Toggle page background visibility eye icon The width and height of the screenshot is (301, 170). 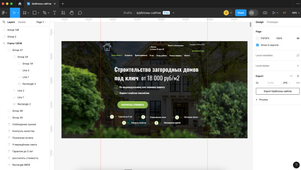click(x=298, y=38)
